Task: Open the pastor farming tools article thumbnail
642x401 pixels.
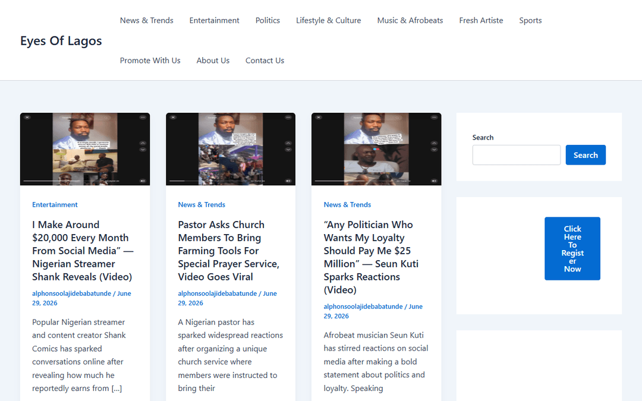Action: [x=231, y=149]
